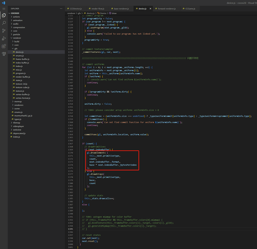This screenshot has width=257, height=249.
Task: Select the Explorer icon in activity bar
Action: 4,15
